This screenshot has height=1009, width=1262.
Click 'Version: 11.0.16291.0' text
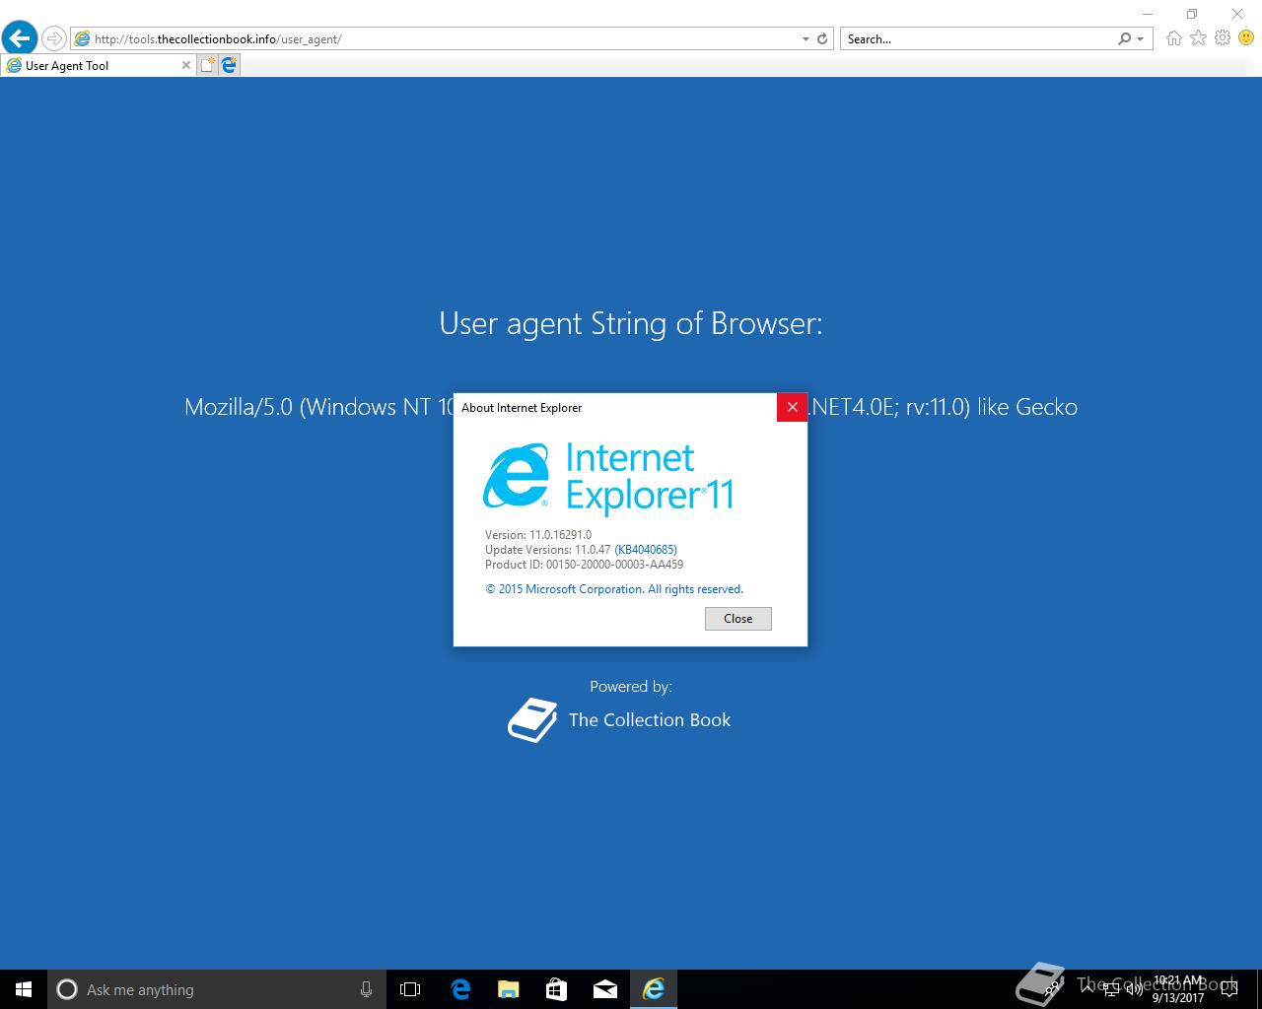click(538, 535)
